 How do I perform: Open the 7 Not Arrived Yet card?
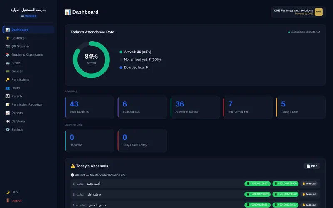(x=248, y=107)
